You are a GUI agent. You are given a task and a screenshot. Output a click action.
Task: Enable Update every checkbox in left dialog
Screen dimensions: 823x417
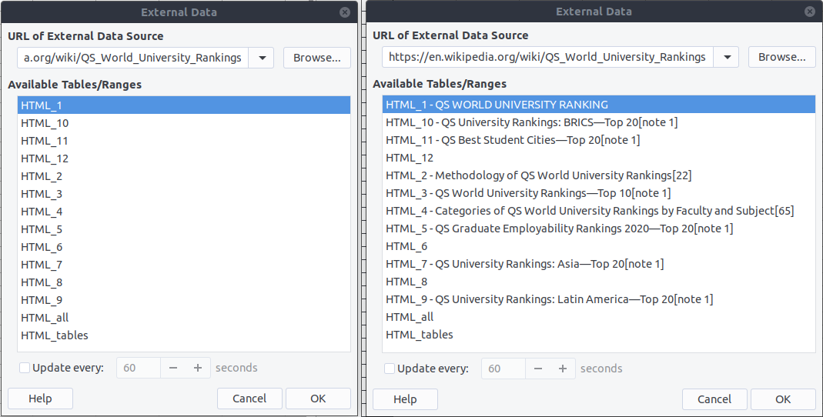pos(25,368)
